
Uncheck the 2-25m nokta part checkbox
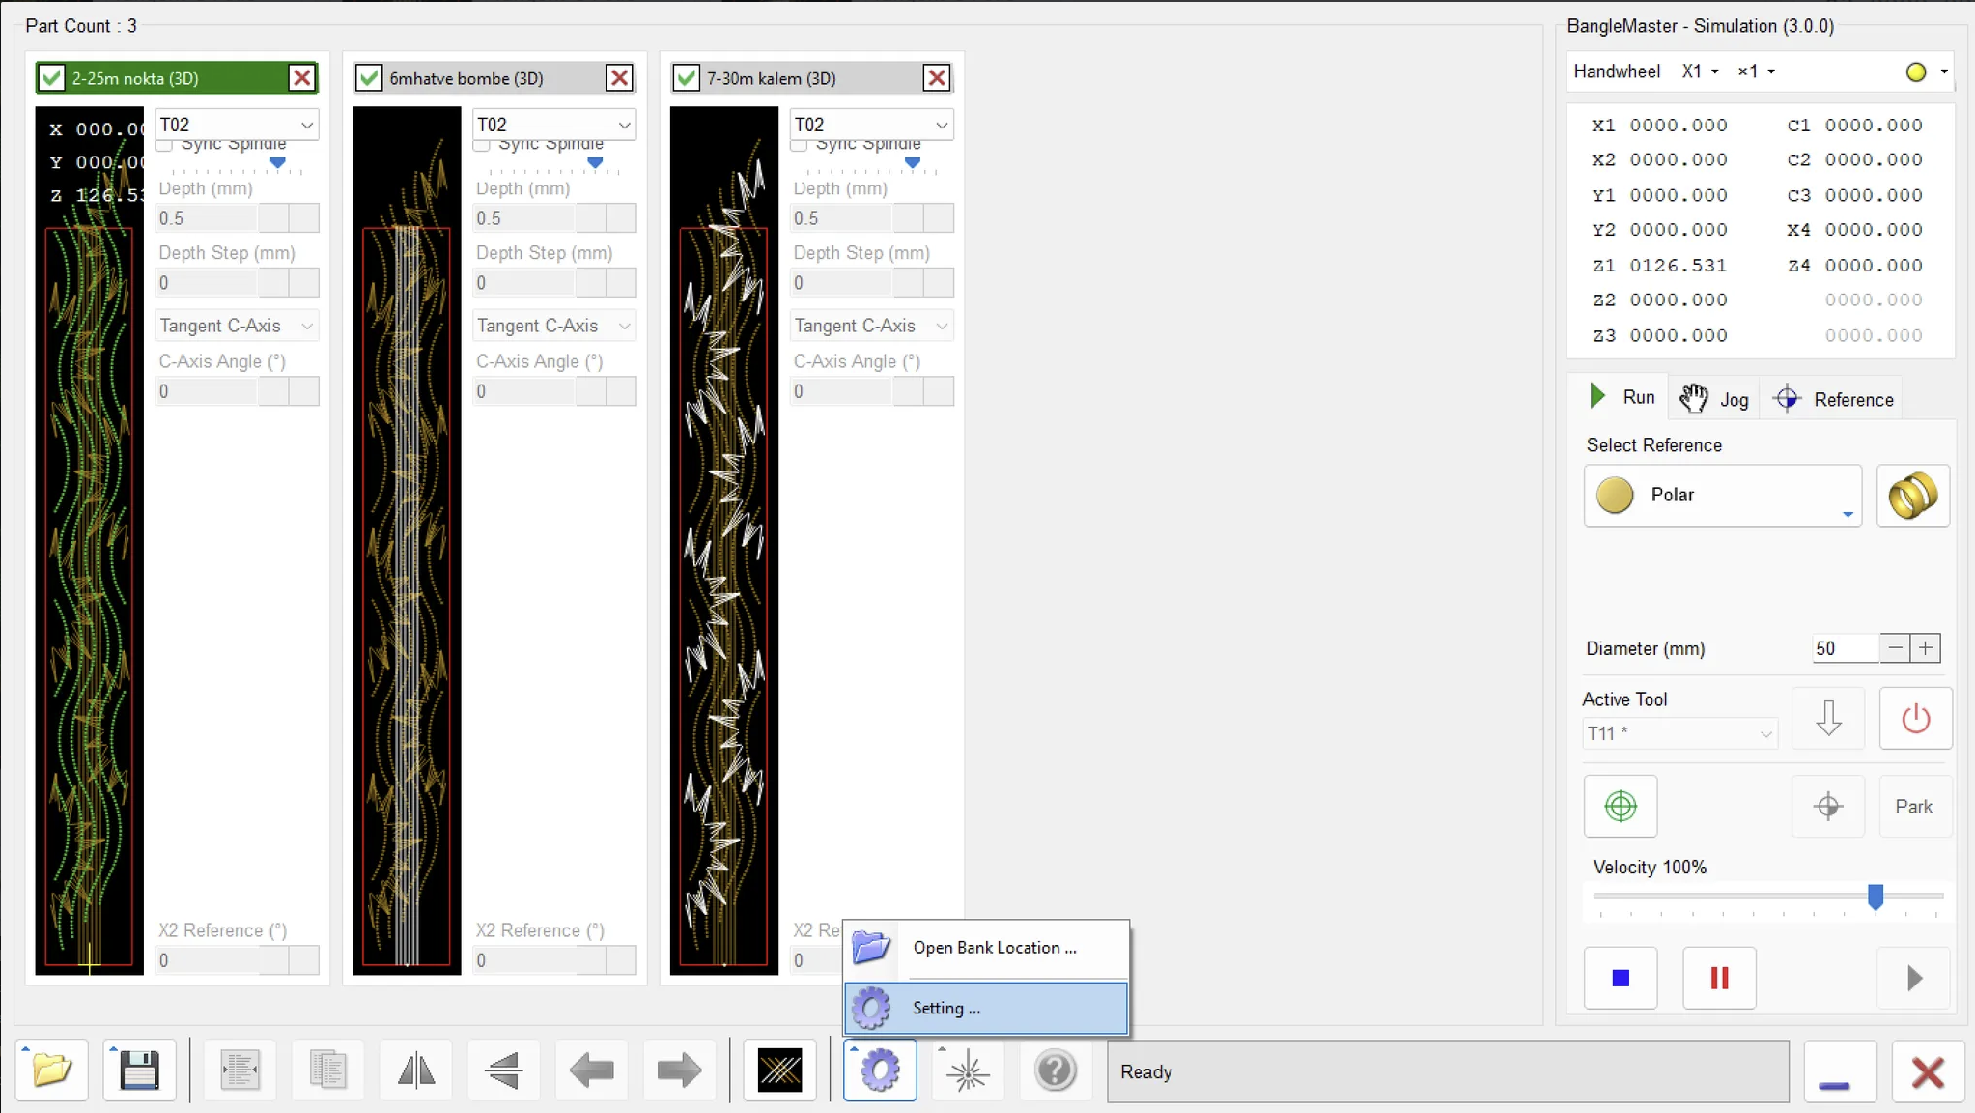[x=52, y=78]
